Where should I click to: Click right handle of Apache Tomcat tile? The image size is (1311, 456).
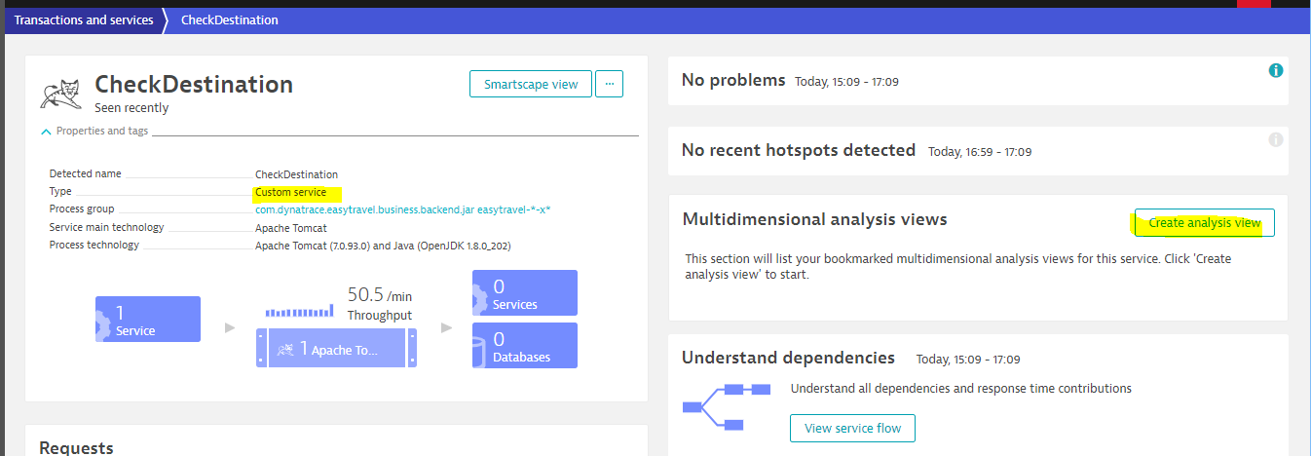coord(412,348)
